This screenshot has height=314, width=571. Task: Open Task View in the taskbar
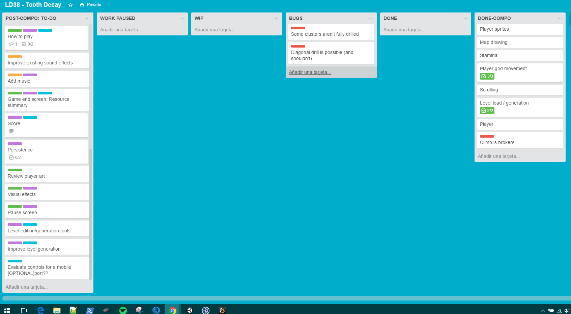(23, 310)
